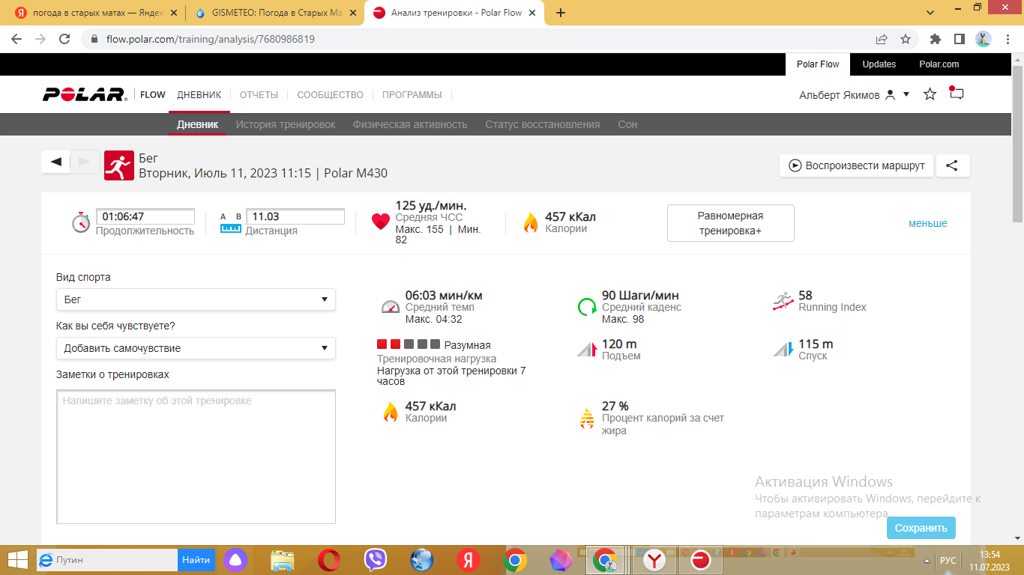
Task: Click the FLOW label next to logo
Action: pos(153,95)
